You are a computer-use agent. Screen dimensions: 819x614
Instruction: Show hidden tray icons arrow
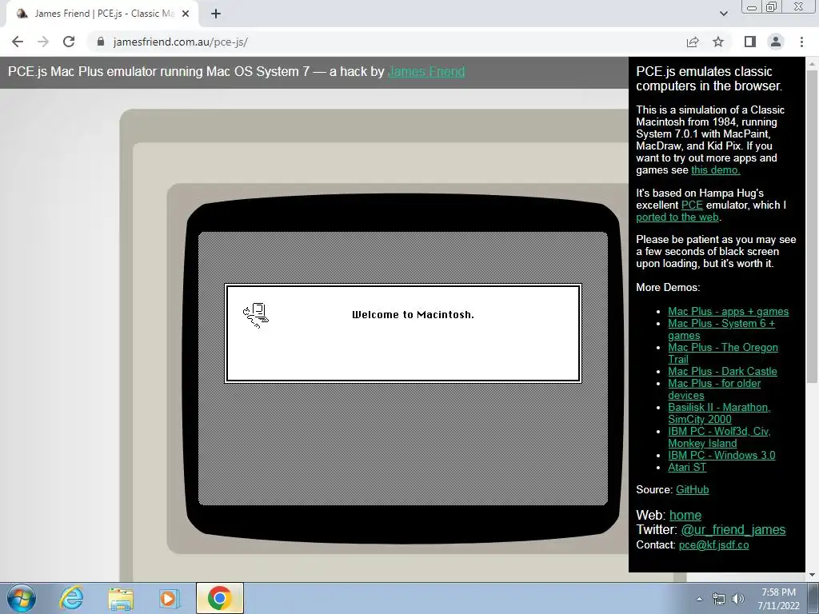pyautogui.click(x=699, y=599)
